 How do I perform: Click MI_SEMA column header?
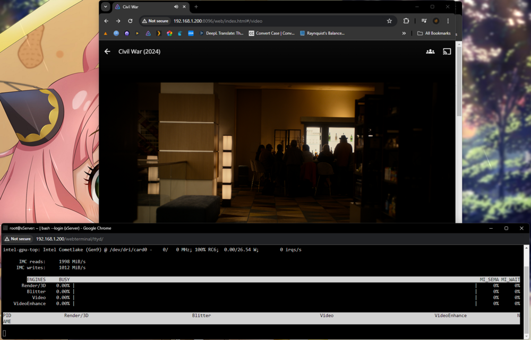click(489, 280)
